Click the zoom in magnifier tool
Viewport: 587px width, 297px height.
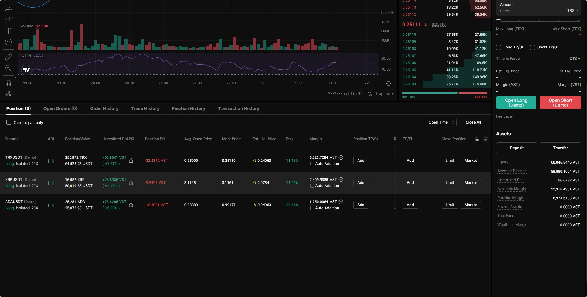click(x=8, y=68)
